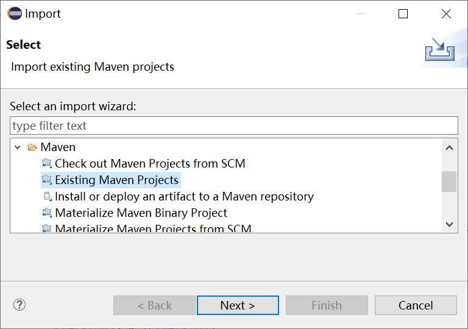Click the Materialize Maven Projects from SCM icon
This screenshot has width=468, height=329.
(x=47, y=229)
